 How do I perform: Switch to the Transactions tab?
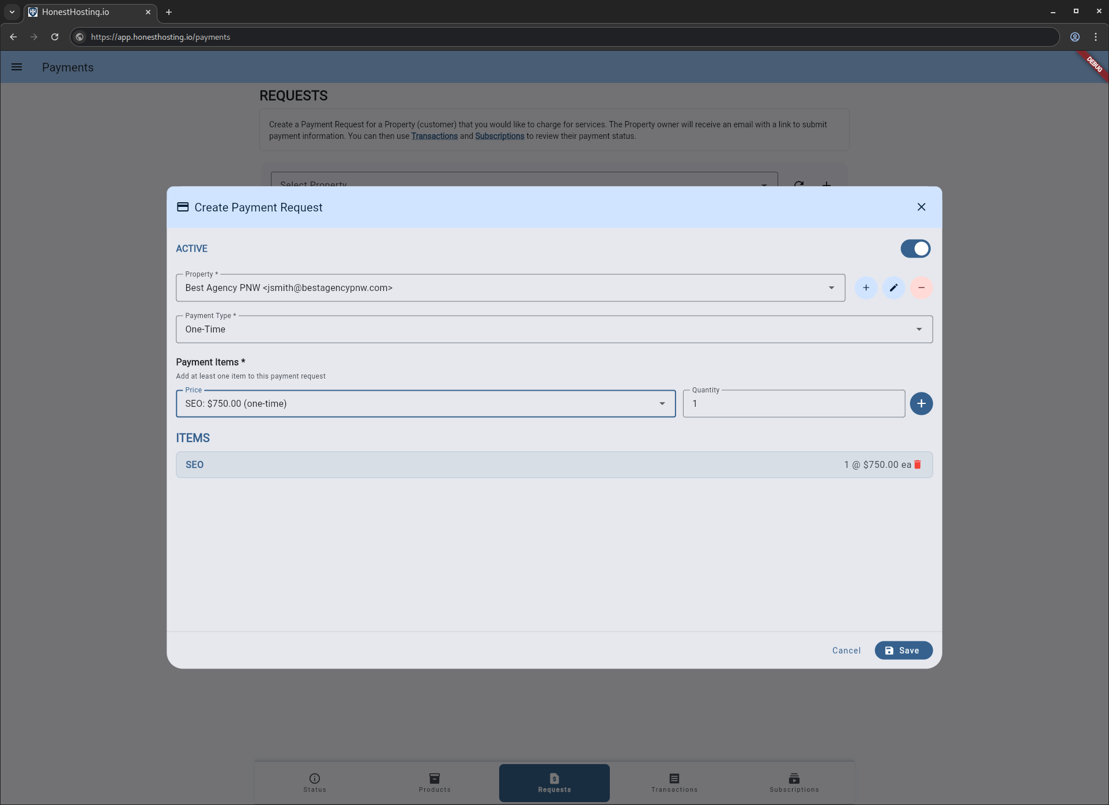click(674, 783)
